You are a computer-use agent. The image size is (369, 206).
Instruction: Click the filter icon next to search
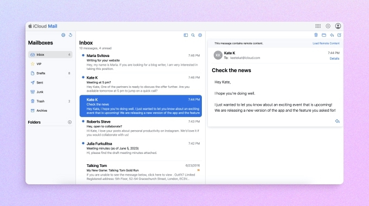(x=200, y=35)
